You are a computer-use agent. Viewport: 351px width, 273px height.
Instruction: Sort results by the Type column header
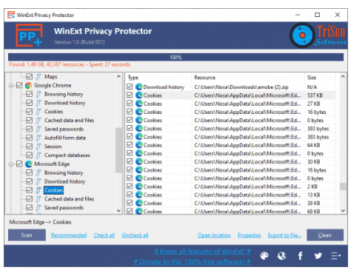tap(158, 78)
